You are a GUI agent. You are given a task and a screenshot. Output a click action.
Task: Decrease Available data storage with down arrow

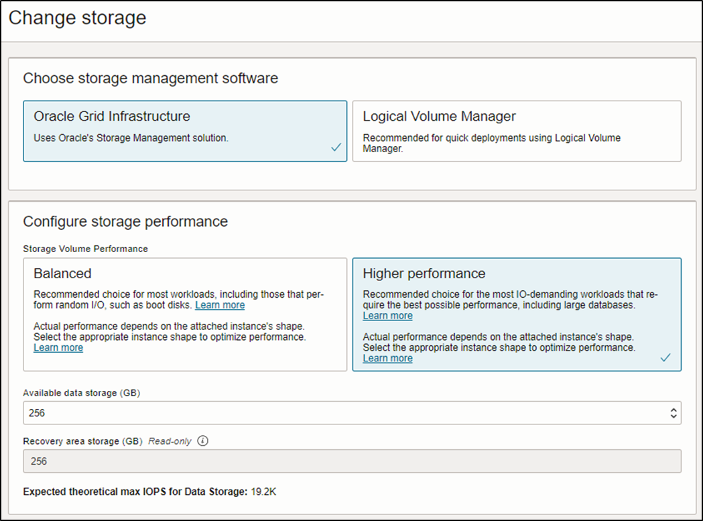674,416
